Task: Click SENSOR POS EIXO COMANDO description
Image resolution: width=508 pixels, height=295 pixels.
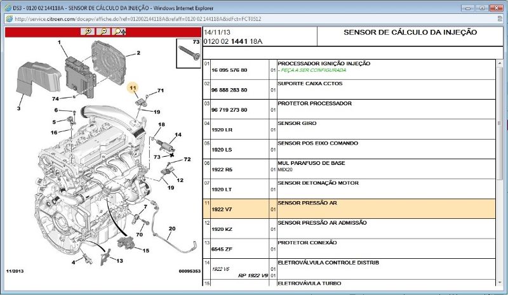Action: pos(318,143)
